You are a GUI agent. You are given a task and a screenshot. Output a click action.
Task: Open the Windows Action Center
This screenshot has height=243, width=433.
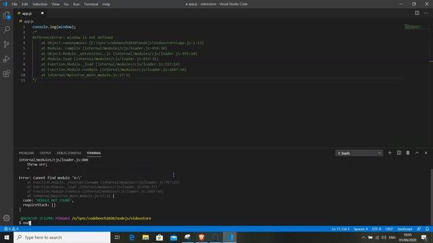(424, 237)
